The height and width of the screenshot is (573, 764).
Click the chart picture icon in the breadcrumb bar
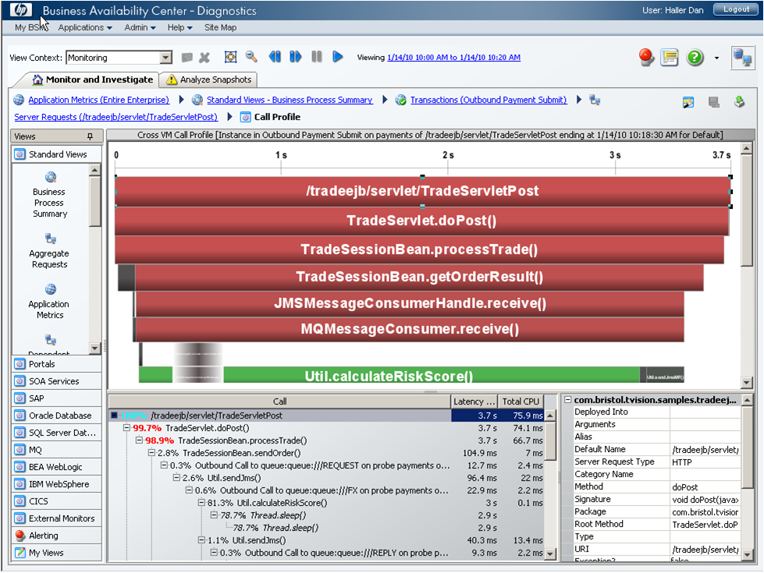point(688,102)
